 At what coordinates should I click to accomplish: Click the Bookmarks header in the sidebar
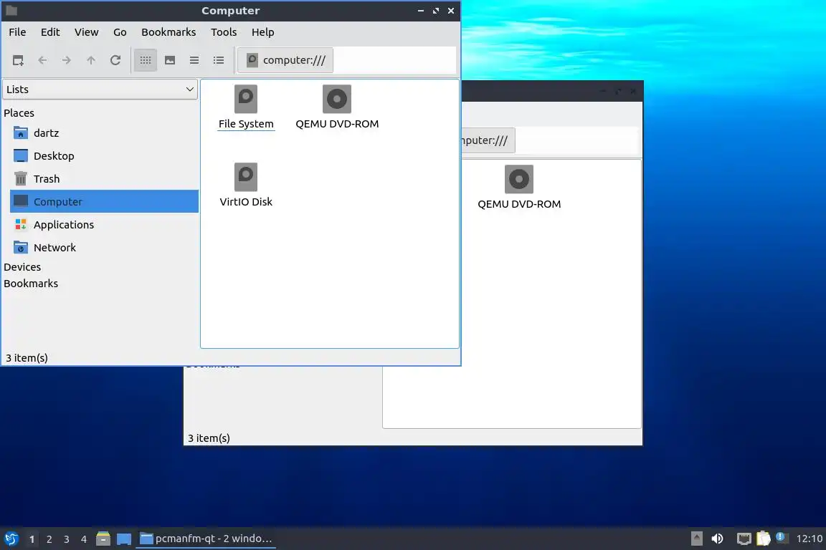coord(31,283)
